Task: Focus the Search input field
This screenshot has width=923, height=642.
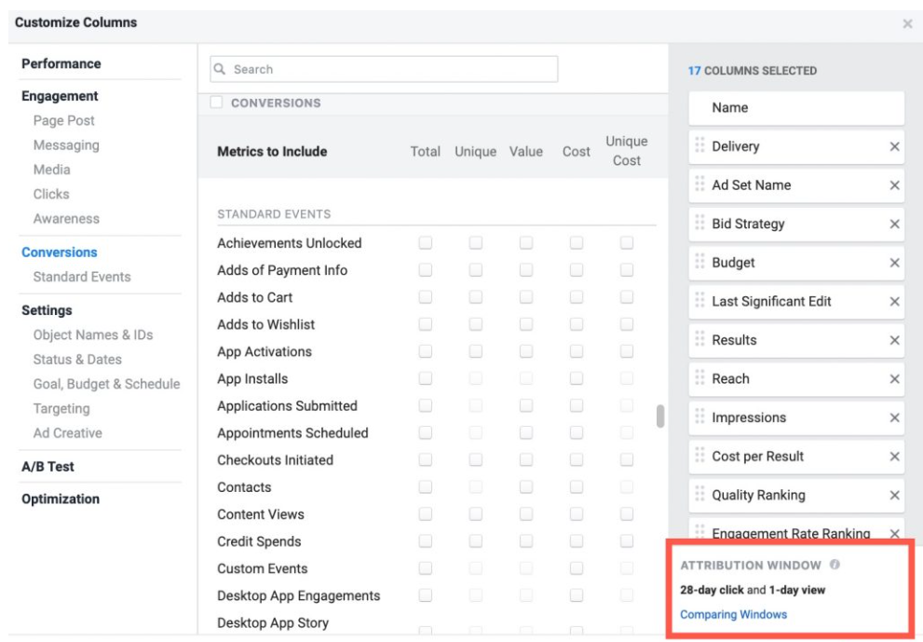Action: [x=384, y=69]
